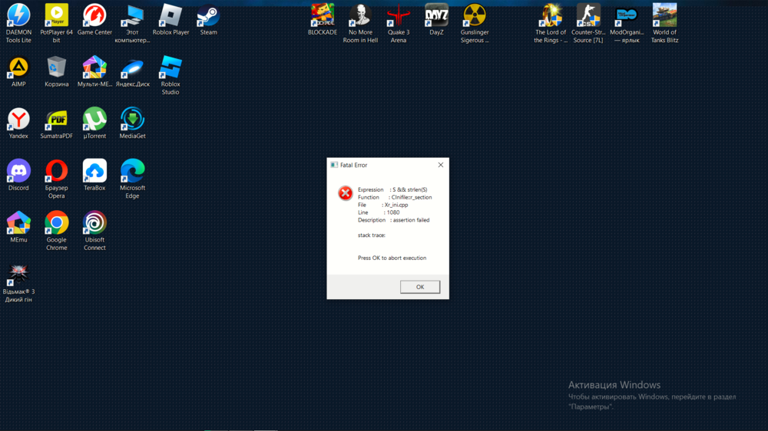Open Відьмак 3 Дикий гін shortcut
This screenshot has width=768, height=431.
pos(18,282)
